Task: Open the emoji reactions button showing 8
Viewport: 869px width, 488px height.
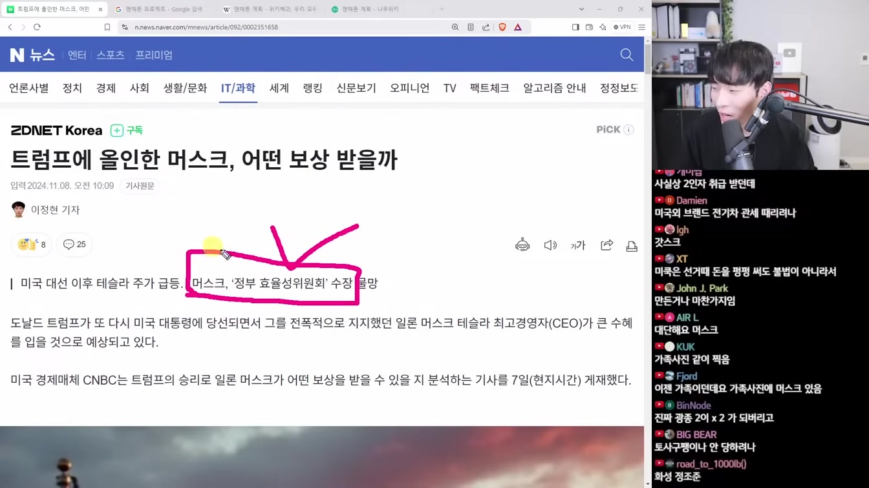Action: pos(31,245)
